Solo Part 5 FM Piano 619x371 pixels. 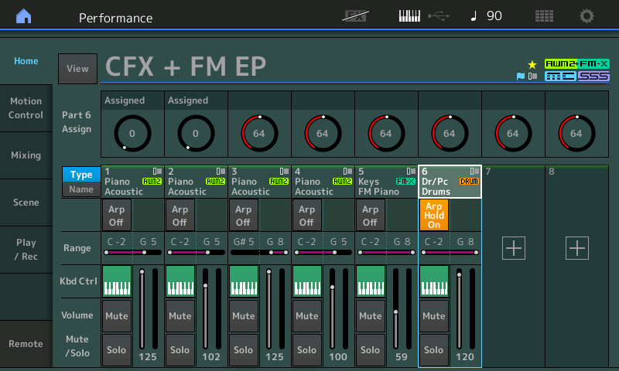click(370, 349)
